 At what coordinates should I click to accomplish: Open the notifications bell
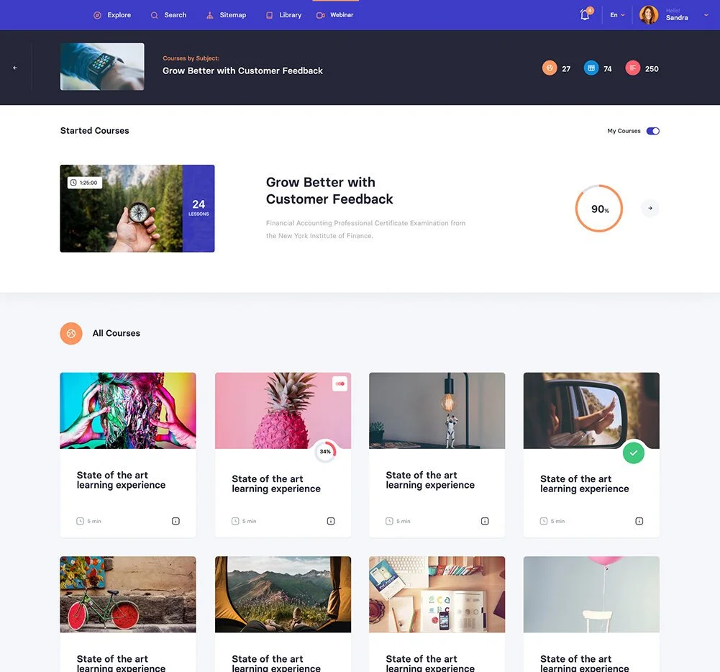585,14
